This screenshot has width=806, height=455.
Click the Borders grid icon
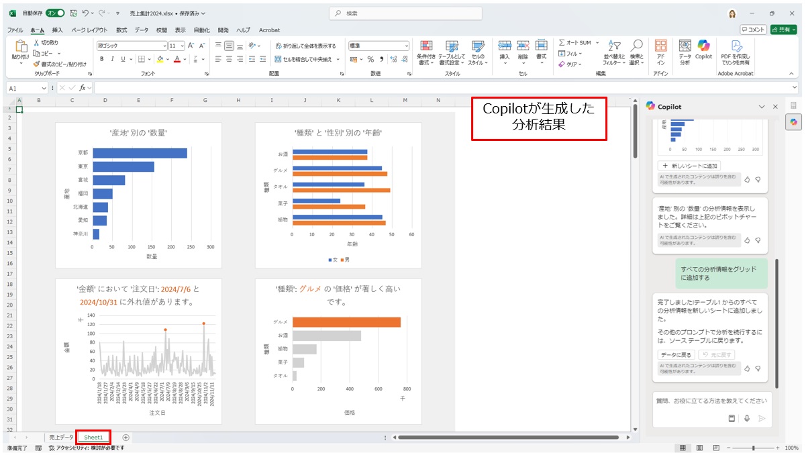coord(140,59)
